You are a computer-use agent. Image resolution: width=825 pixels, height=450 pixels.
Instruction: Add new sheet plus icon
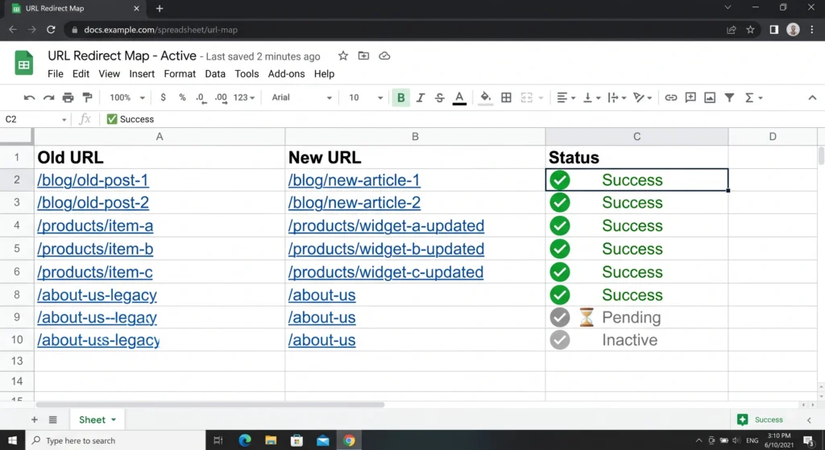(x=34, y=419)
